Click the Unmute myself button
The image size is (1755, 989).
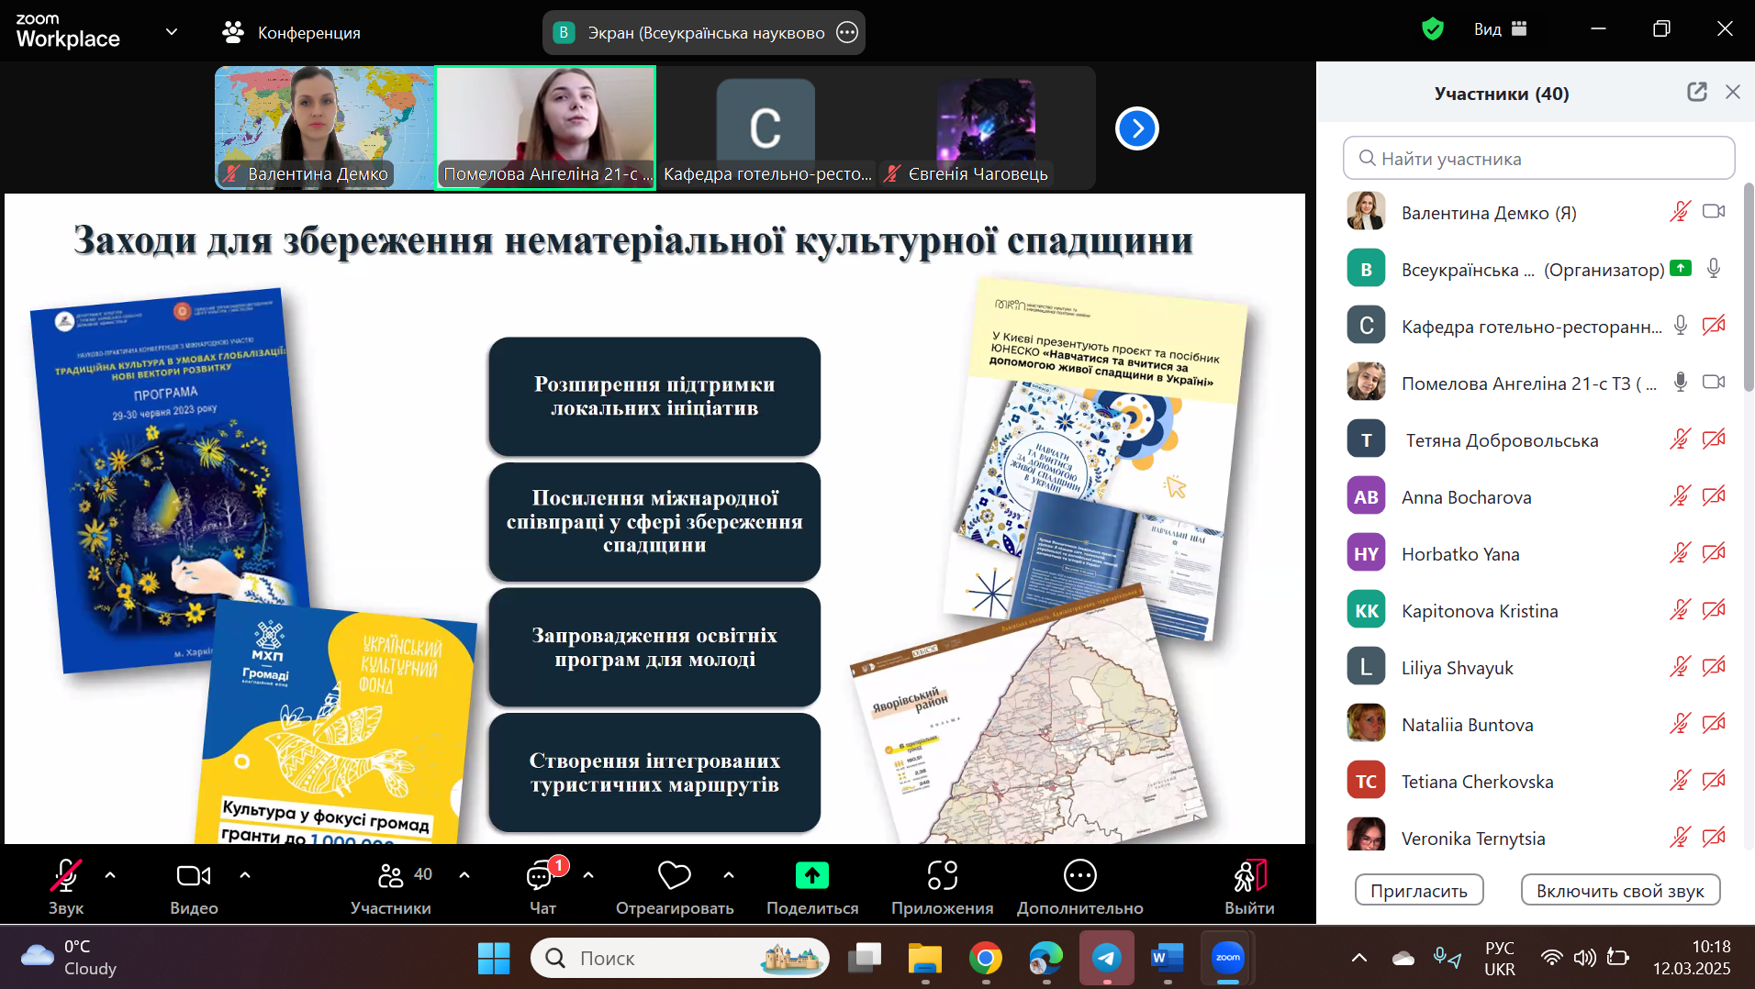coord(1619,890)
